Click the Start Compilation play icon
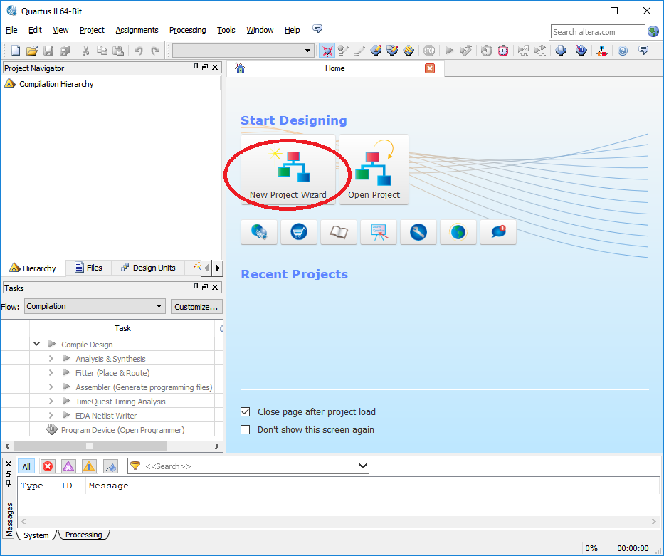The height and width of the screenshot is (556, 664). [x=449, y=51]
